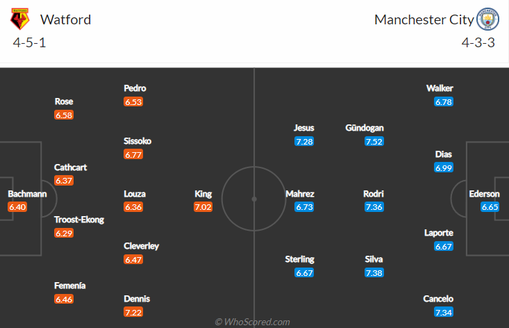Click player name Rodri

[374, 194]
